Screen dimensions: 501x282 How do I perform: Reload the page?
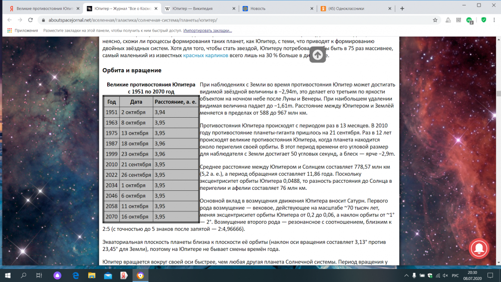coord(31,20)
